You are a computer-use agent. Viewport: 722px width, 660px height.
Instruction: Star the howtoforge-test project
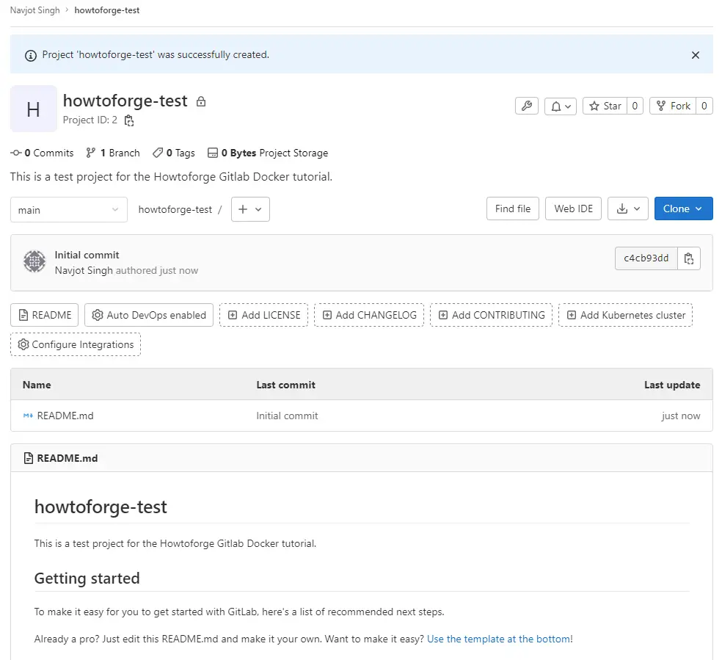605,106
